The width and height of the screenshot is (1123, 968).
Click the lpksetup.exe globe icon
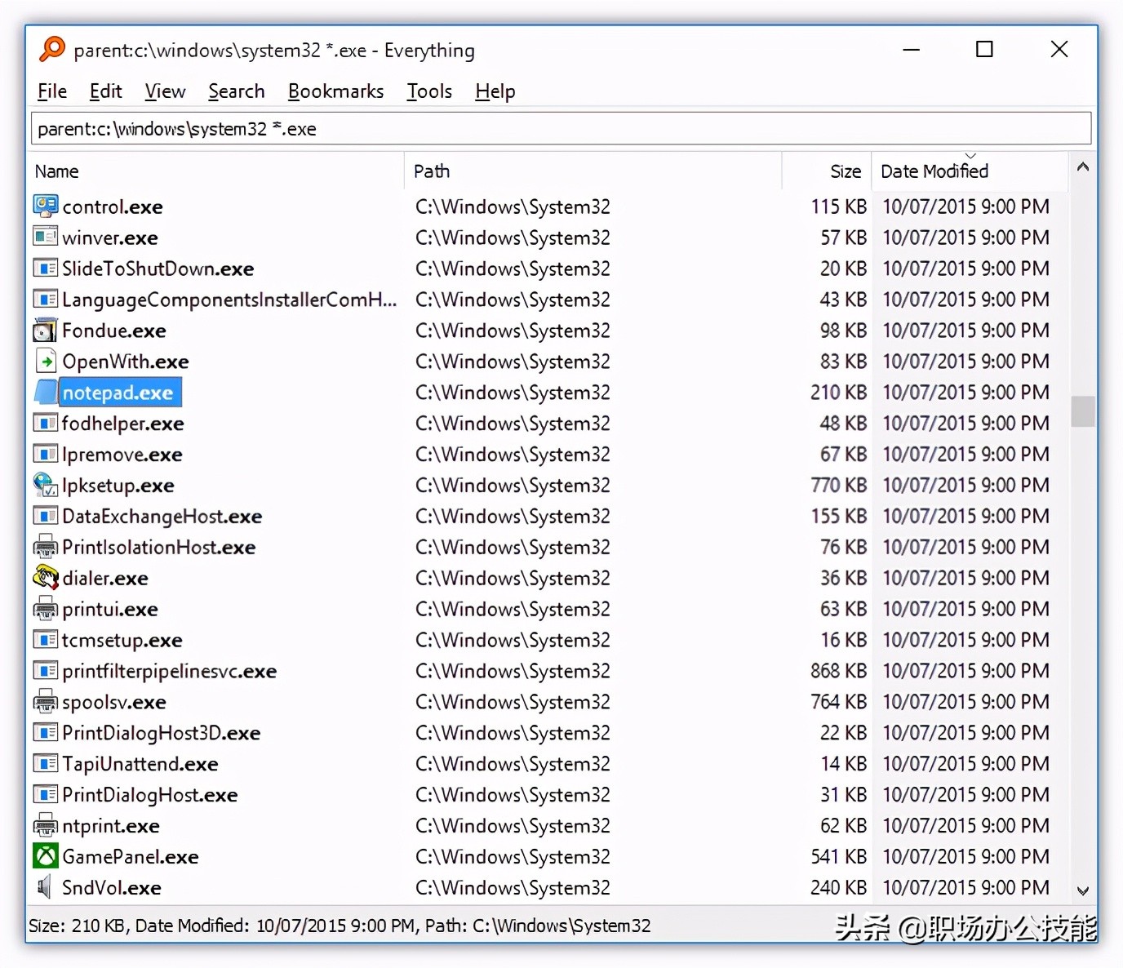(x=45, y=486)
